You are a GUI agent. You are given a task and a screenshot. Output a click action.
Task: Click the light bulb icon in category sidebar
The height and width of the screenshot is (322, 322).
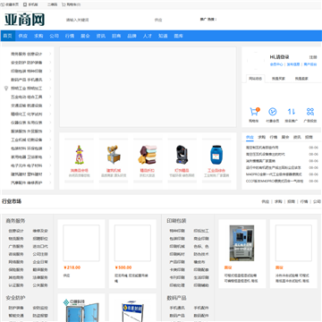[5, 89]
